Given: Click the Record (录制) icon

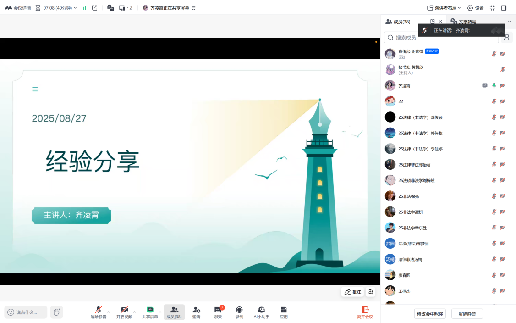Looking at the screenshot, I should pos(239,310).
